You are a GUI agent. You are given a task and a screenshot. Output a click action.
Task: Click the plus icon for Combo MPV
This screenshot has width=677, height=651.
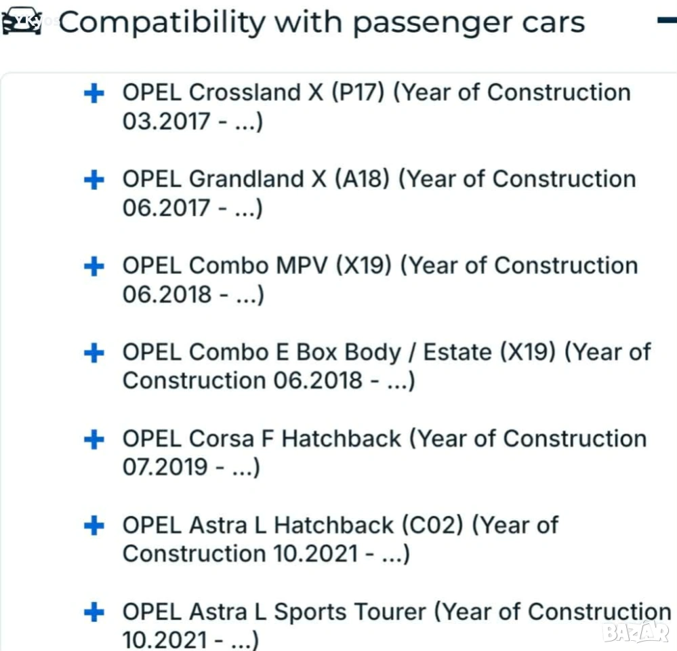coord(94,267)
